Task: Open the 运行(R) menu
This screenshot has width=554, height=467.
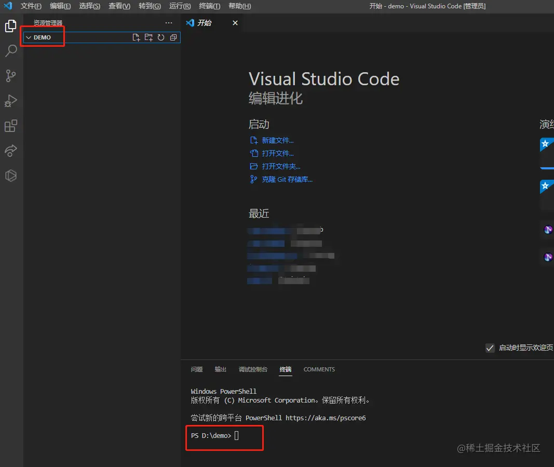Action: 180,6
